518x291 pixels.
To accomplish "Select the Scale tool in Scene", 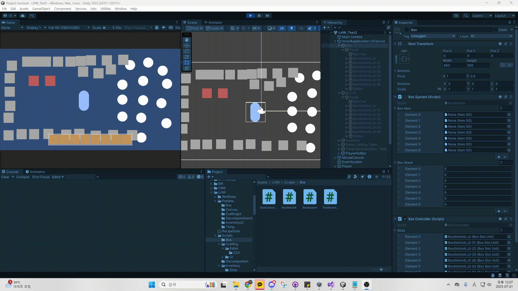I will (186, 57).
